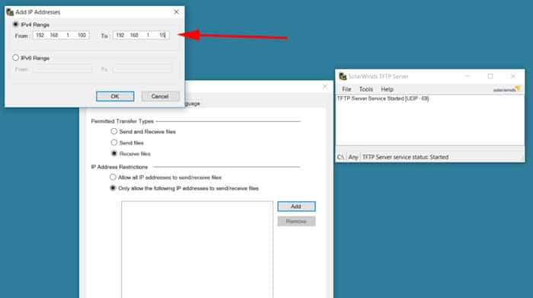Click the 'C:\' status bar entry
The height and width of the screenshot is (298, 533).
pyautogui.click(x=340, y=157)
